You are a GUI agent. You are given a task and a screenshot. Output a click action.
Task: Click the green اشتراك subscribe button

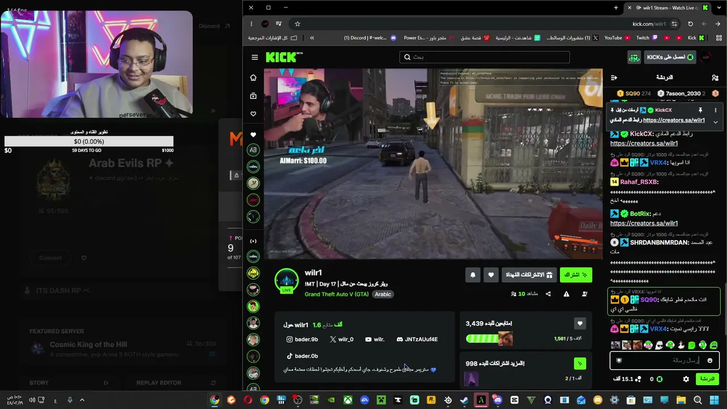576,275
